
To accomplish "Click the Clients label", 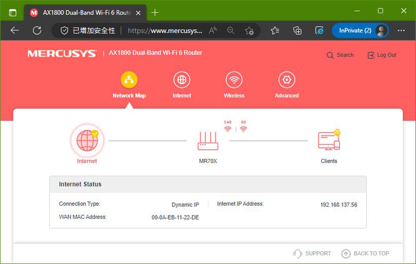I will (329, 161).
